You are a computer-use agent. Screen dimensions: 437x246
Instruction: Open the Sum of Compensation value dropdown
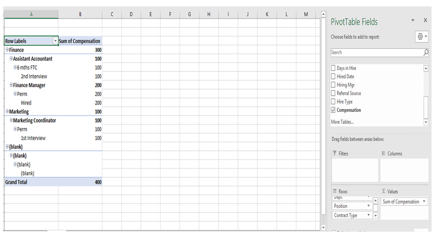coord(424,201)
